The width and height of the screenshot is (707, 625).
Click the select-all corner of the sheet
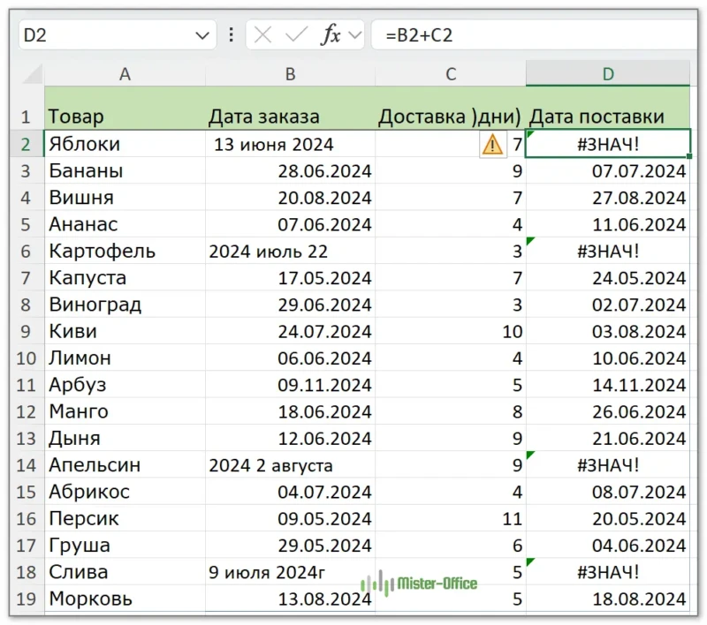(27, 75)
